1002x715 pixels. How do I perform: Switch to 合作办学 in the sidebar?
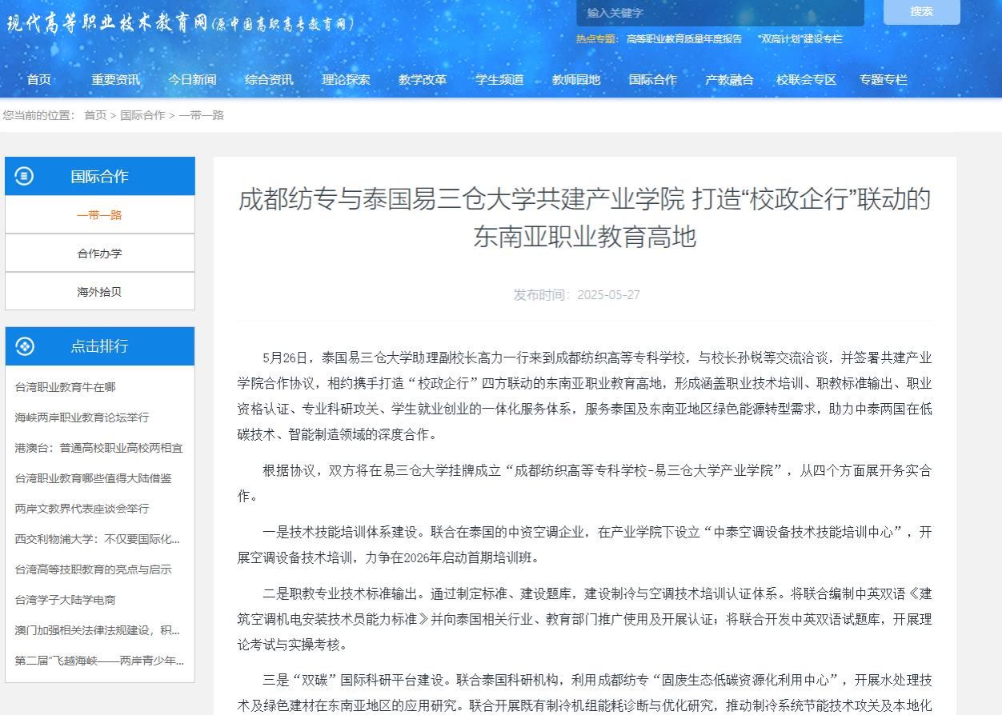coord(99,254)
